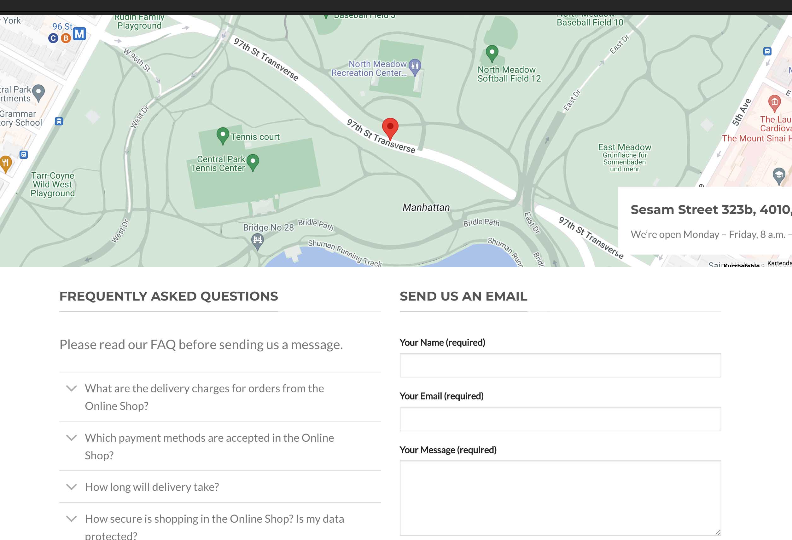The height and width of the screenshot is (540, 792).
Task: Click the Your Name input field
Action: coord(560,365)
